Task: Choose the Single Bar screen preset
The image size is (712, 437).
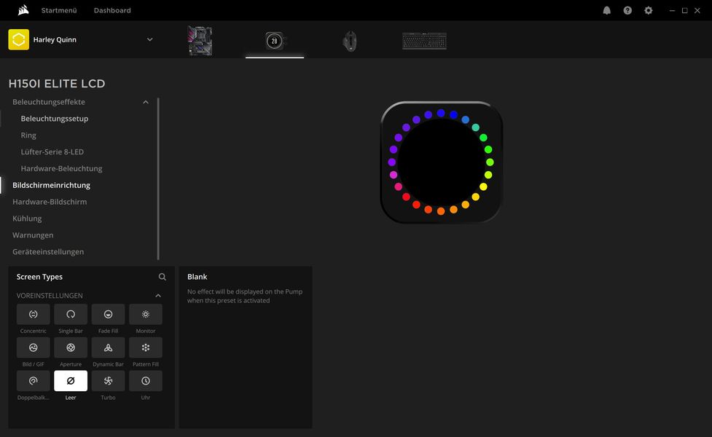Action: (71, 314)
